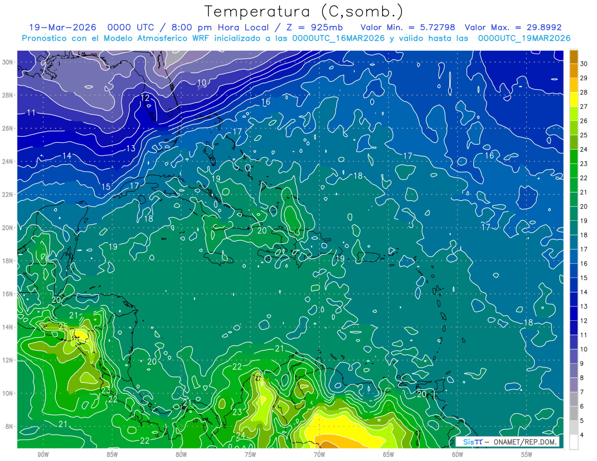Click the '12' contour label over Florida
The width and height of the screenshot is (597, 461).
point(145,98)
